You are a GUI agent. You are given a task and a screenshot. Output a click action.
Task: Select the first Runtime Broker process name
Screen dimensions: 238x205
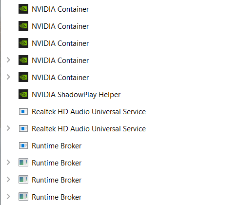point(57,146)
